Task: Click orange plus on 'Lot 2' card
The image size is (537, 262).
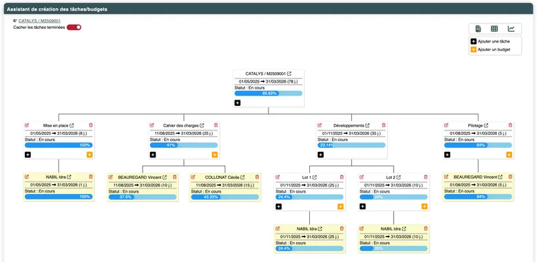Action: (424, 206)
